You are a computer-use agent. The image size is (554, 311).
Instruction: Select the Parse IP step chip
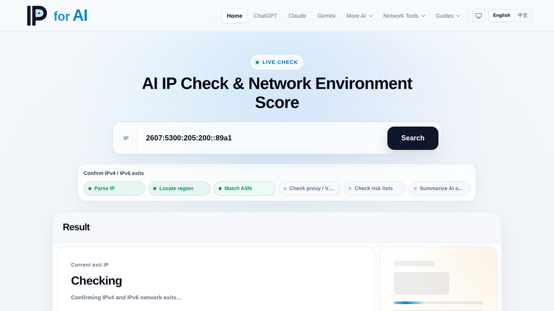point(114,188)
